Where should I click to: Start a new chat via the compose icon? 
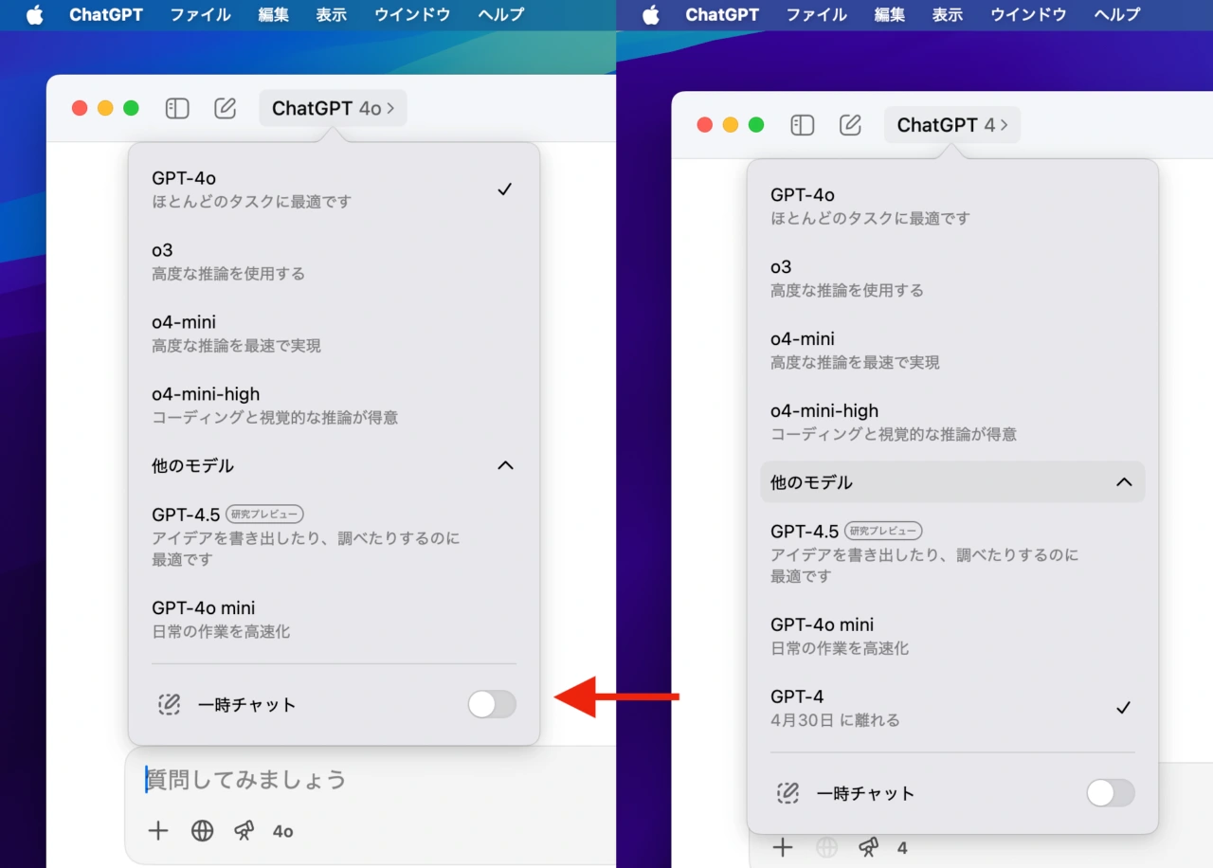click(x=225, y=108)
